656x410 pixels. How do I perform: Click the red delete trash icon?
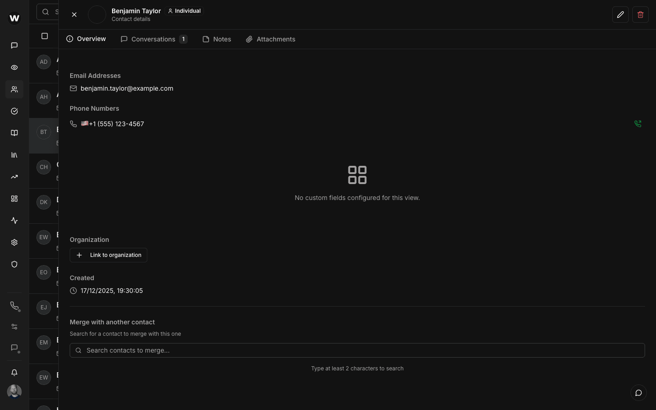[640, 15]
